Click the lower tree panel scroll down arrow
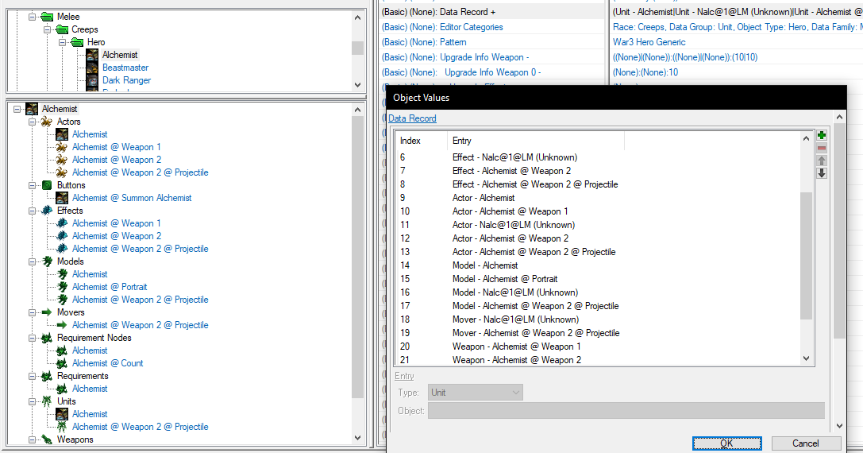This screenshot has height=453, width=863. coord(358,438)
